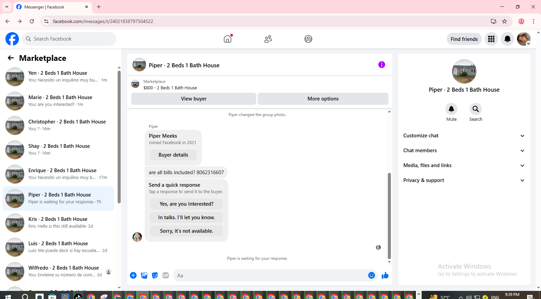The image size is (541, 299).
Task: Click the View buyer button
Action: [x=194, y=99]
